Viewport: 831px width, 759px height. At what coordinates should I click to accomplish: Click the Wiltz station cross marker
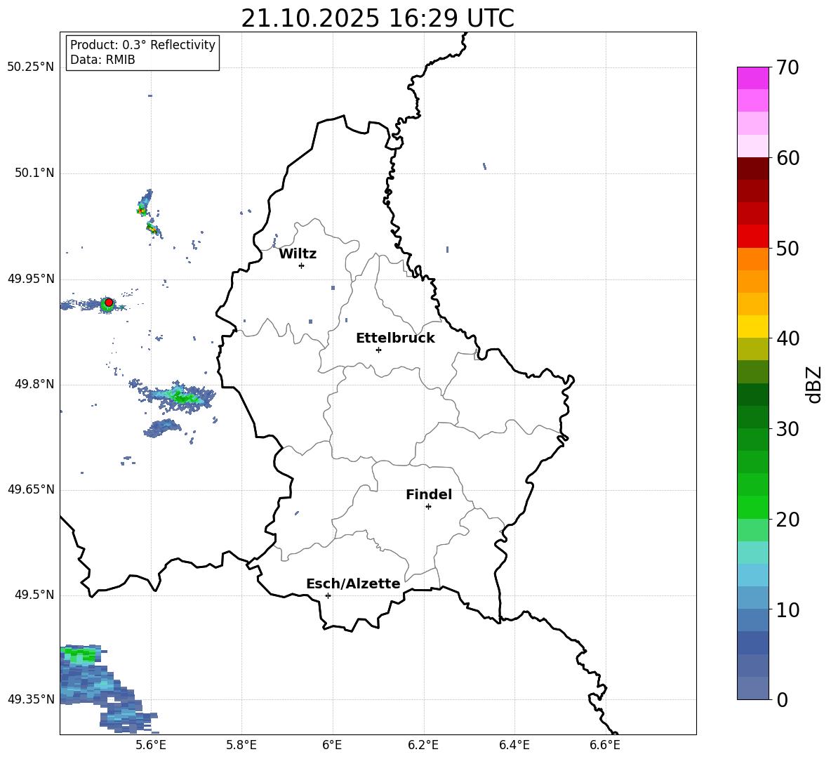click(301, 265)
